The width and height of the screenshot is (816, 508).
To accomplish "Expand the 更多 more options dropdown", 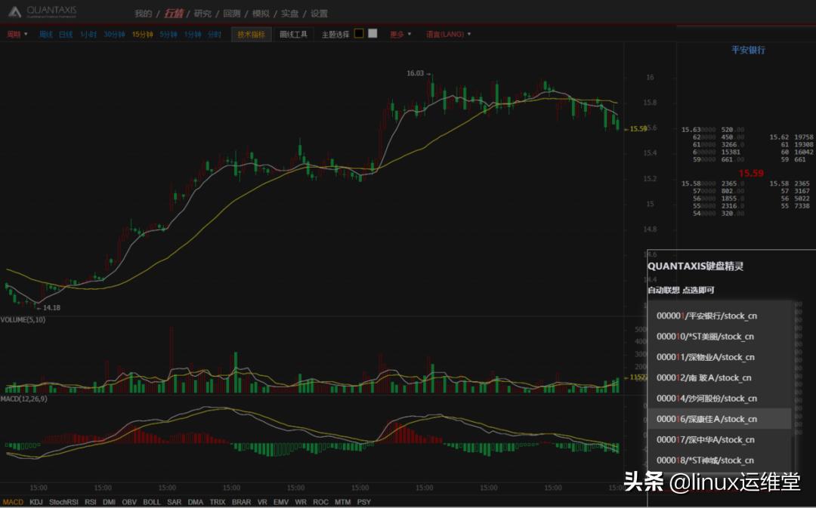I will 399,34.
